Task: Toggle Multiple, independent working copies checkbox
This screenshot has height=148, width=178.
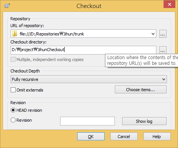Action: click(13, 60)
